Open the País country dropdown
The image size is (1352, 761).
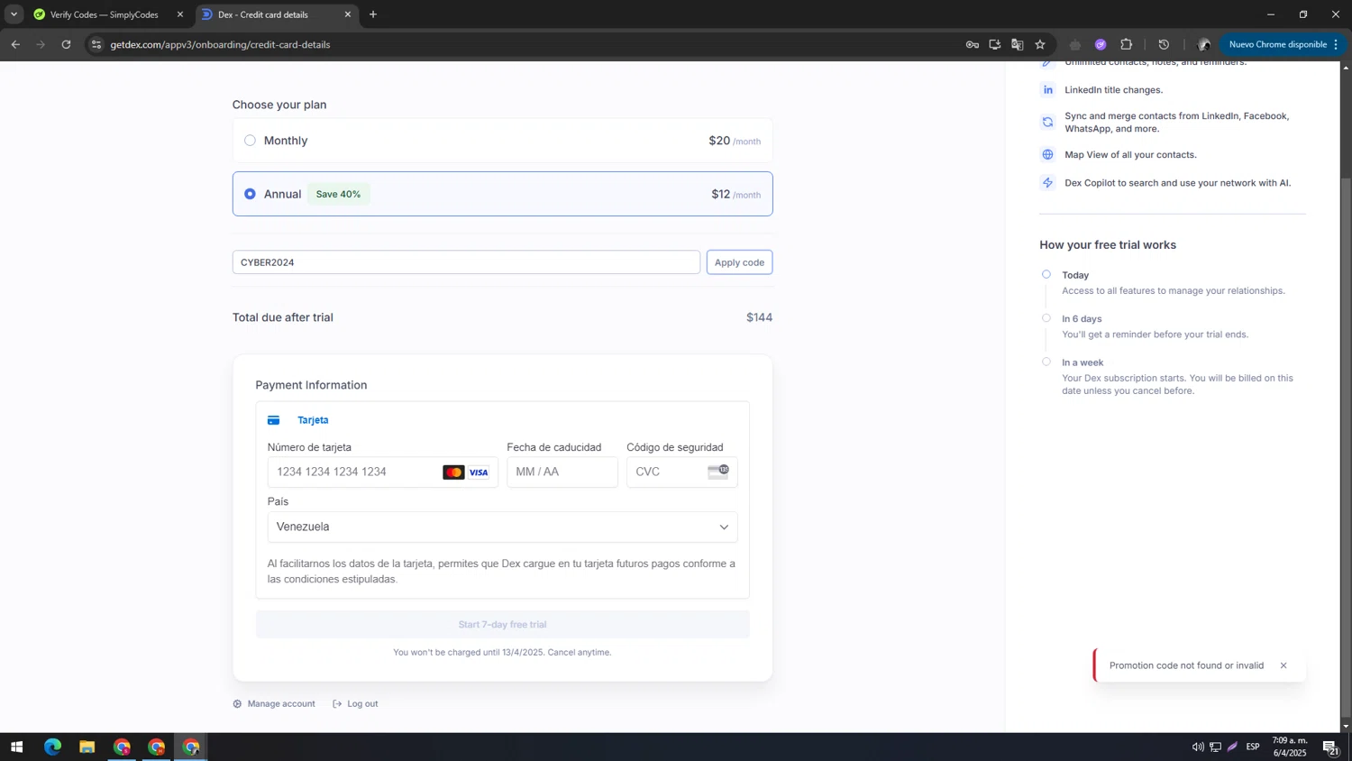click(x=502, y=527)
